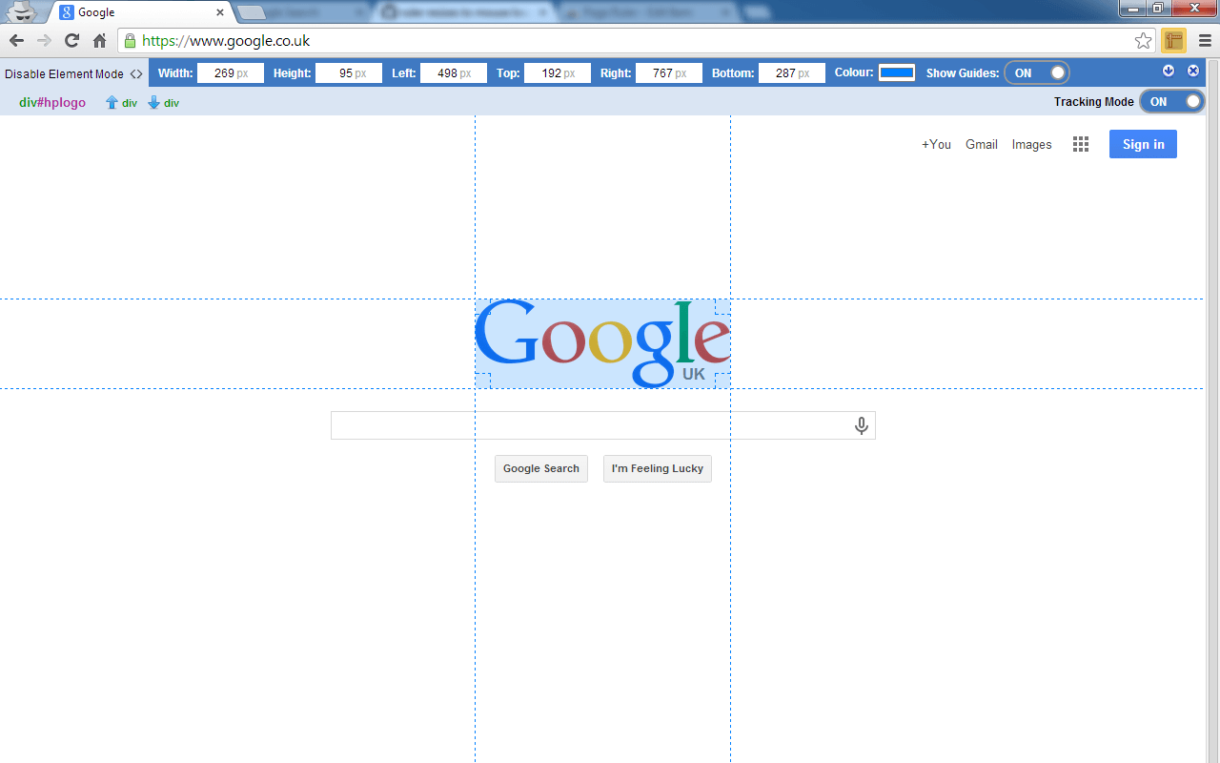
Task: Click the home icon
Action: tap(99, 40)
